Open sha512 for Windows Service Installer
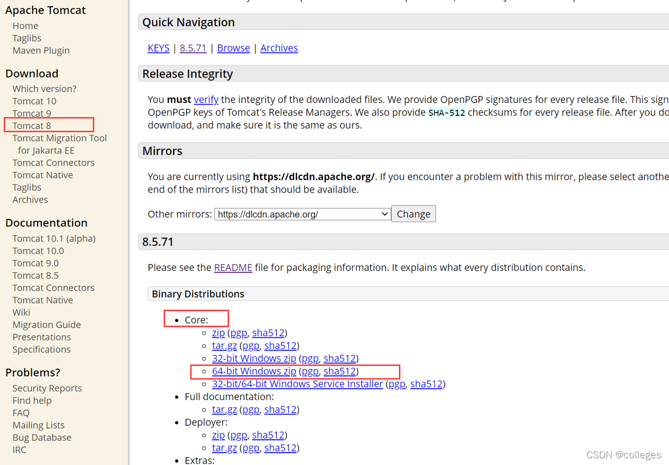The width and height of the screenshot is (669, 465). (426, 384)
